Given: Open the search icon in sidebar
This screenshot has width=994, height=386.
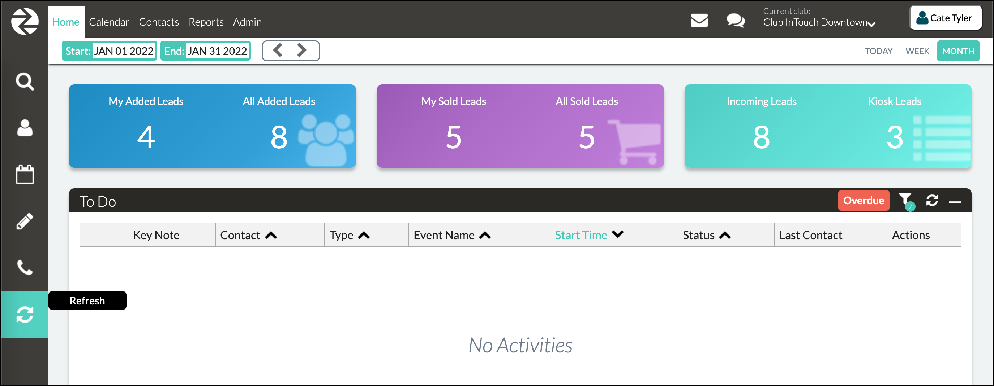Looking at the screenshot, I should pos(25,82).
